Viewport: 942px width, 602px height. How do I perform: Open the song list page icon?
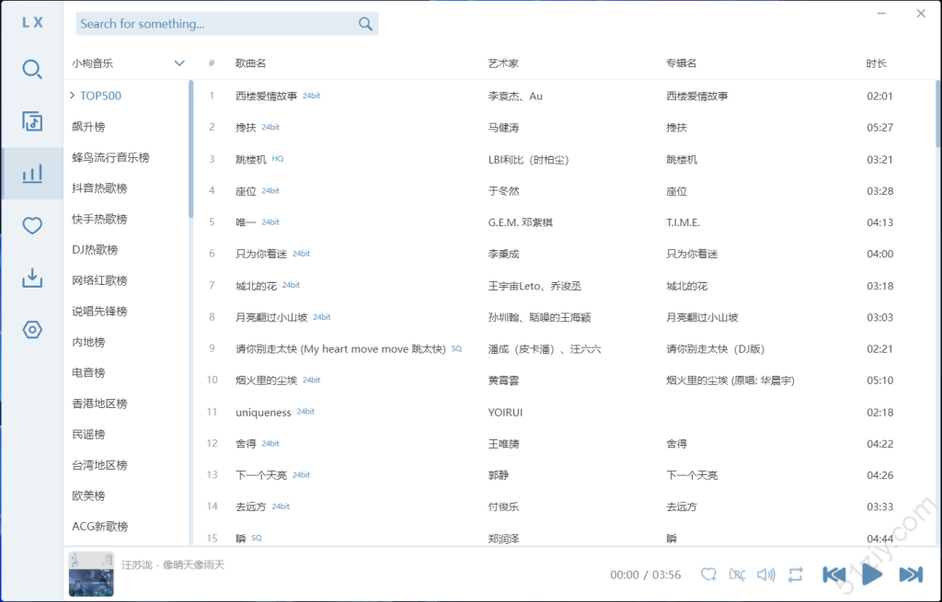(x=32, y=121)
